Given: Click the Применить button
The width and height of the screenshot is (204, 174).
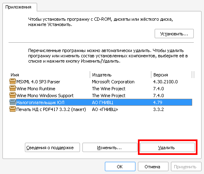Looking at the screenshot, I should (x=186, y=167).
